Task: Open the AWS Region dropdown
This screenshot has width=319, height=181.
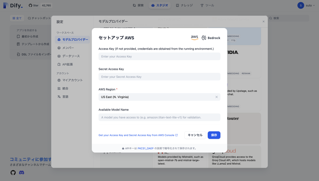Action: [159, 97]
